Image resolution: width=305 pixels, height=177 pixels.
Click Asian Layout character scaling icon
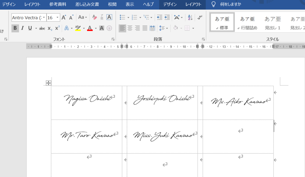177,17
